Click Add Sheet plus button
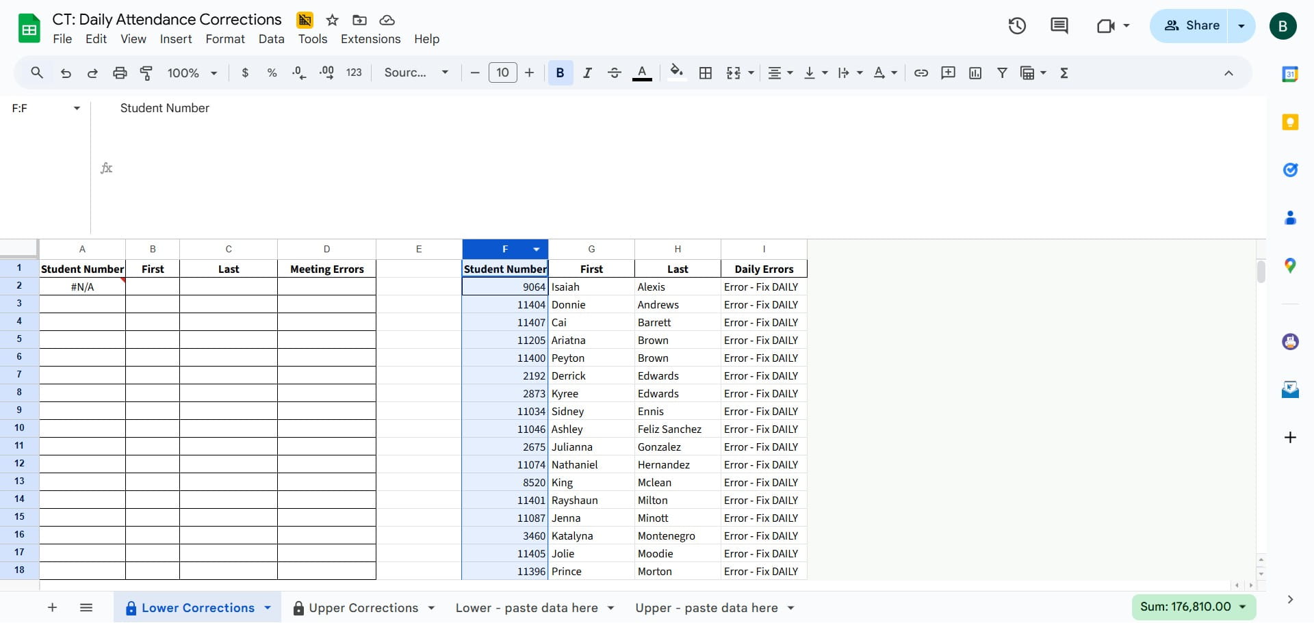The width and height of the screenshot is (1314, 623). pyautogui.click(x=52, y=607)
